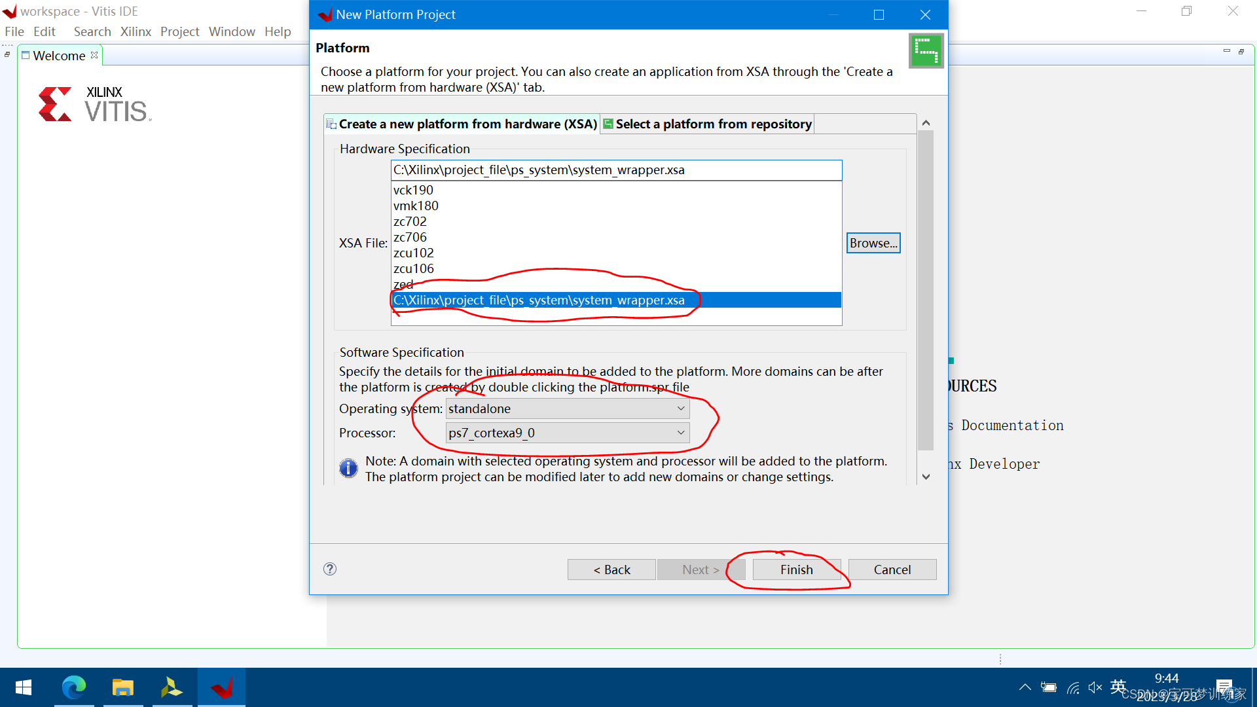
Task: Open the Window menu
Action: [232, 31]
